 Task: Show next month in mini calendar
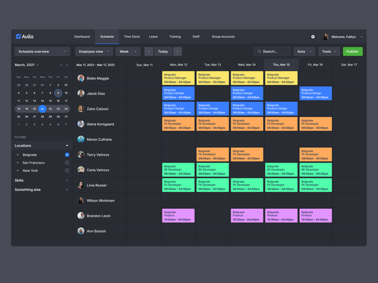pos(67,65)
